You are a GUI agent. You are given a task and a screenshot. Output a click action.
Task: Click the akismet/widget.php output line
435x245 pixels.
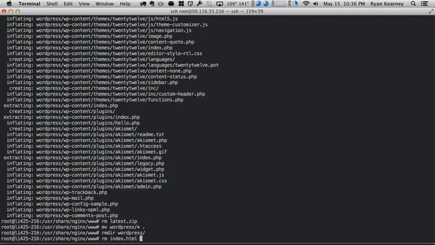tap(86, 169)
